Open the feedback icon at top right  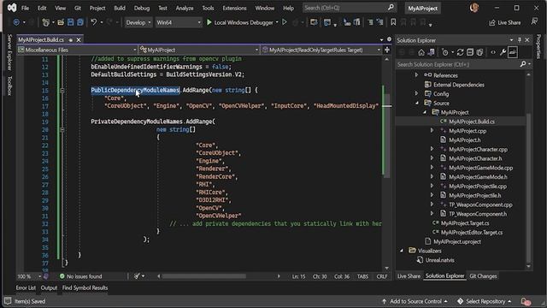tap(534, 21)
